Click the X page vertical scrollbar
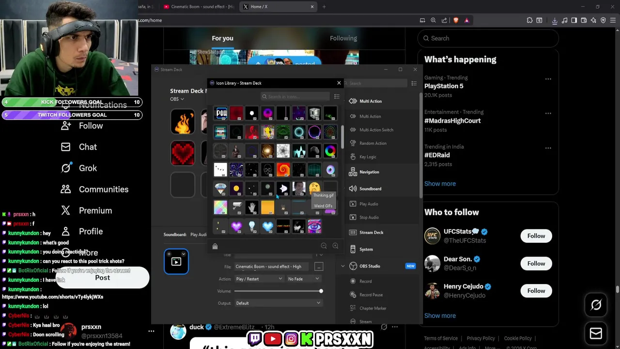 (x=617, y=289)
